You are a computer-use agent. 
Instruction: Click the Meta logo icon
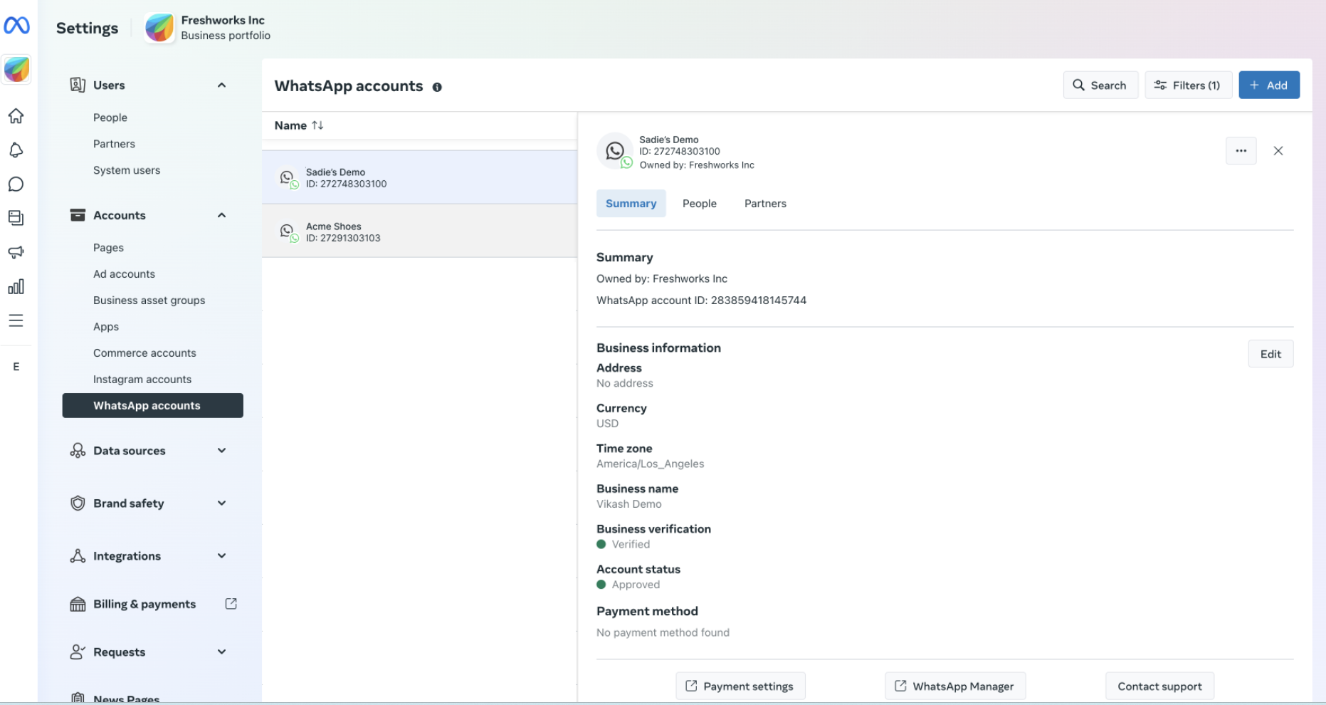pos(16,26)
